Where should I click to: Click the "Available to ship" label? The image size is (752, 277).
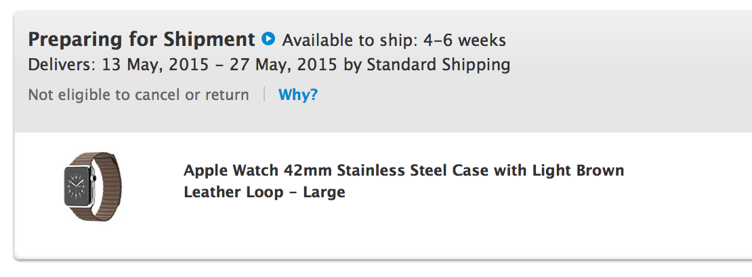[x=350, y=40]
